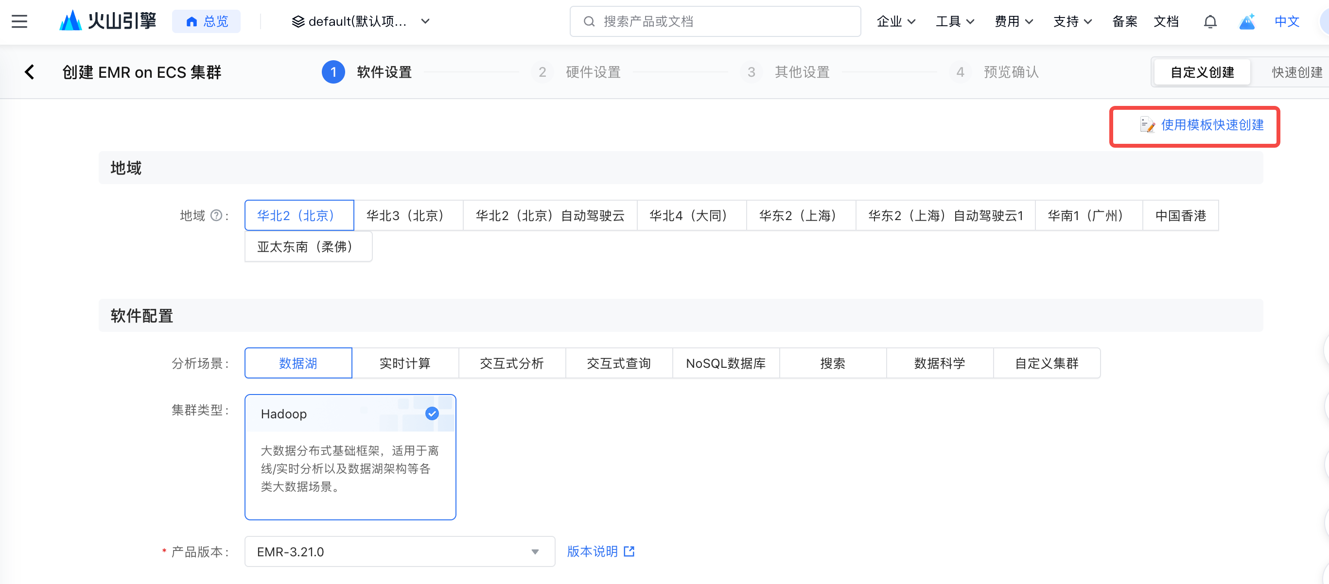Expand the 支持 menu
This screenshot has height=584, width=1329.
[x=1073, y=21]
